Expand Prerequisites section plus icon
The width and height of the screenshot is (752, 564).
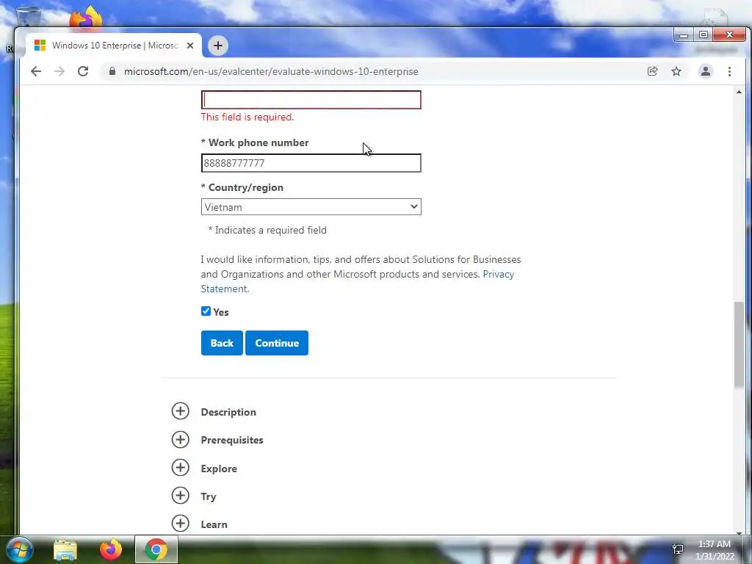click(181, 439)
